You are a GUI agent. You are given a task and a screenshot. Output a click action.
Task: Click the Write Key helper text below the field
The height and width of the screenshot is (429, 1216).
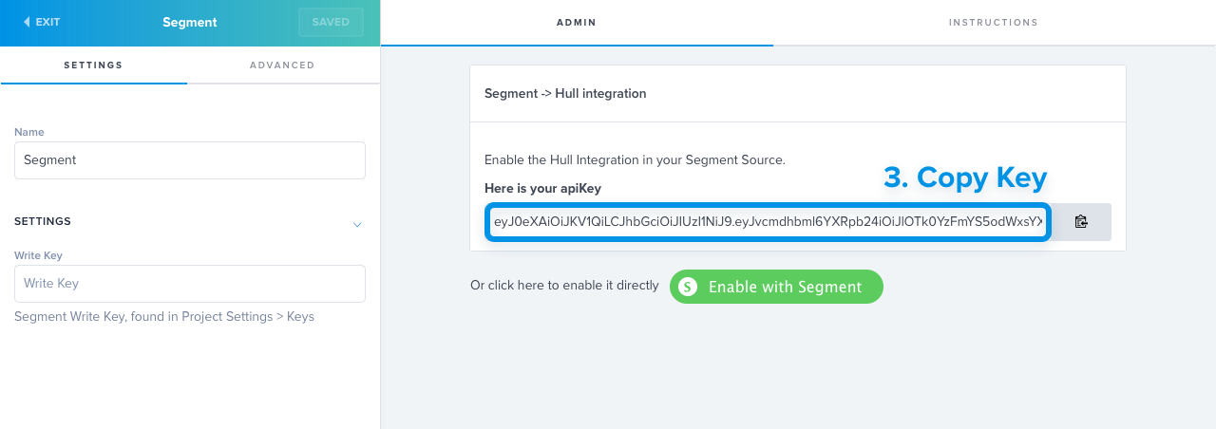pyautogui.click(x=164, y=317)
